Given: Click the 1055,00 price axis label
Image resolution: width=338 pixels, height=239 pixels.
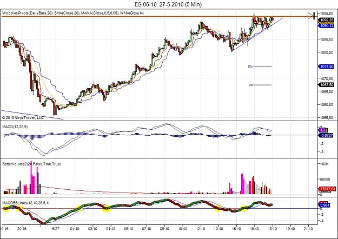Looking at the screenshot, I should (x=327, y=118).
